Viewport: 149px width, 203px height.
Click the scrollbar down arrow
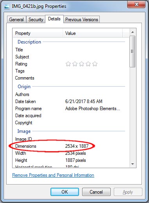click(x=133, y=164)
